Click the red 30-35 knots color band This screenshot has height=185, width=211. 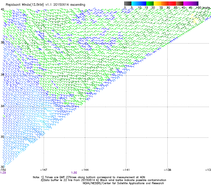[x=172, y=3]
